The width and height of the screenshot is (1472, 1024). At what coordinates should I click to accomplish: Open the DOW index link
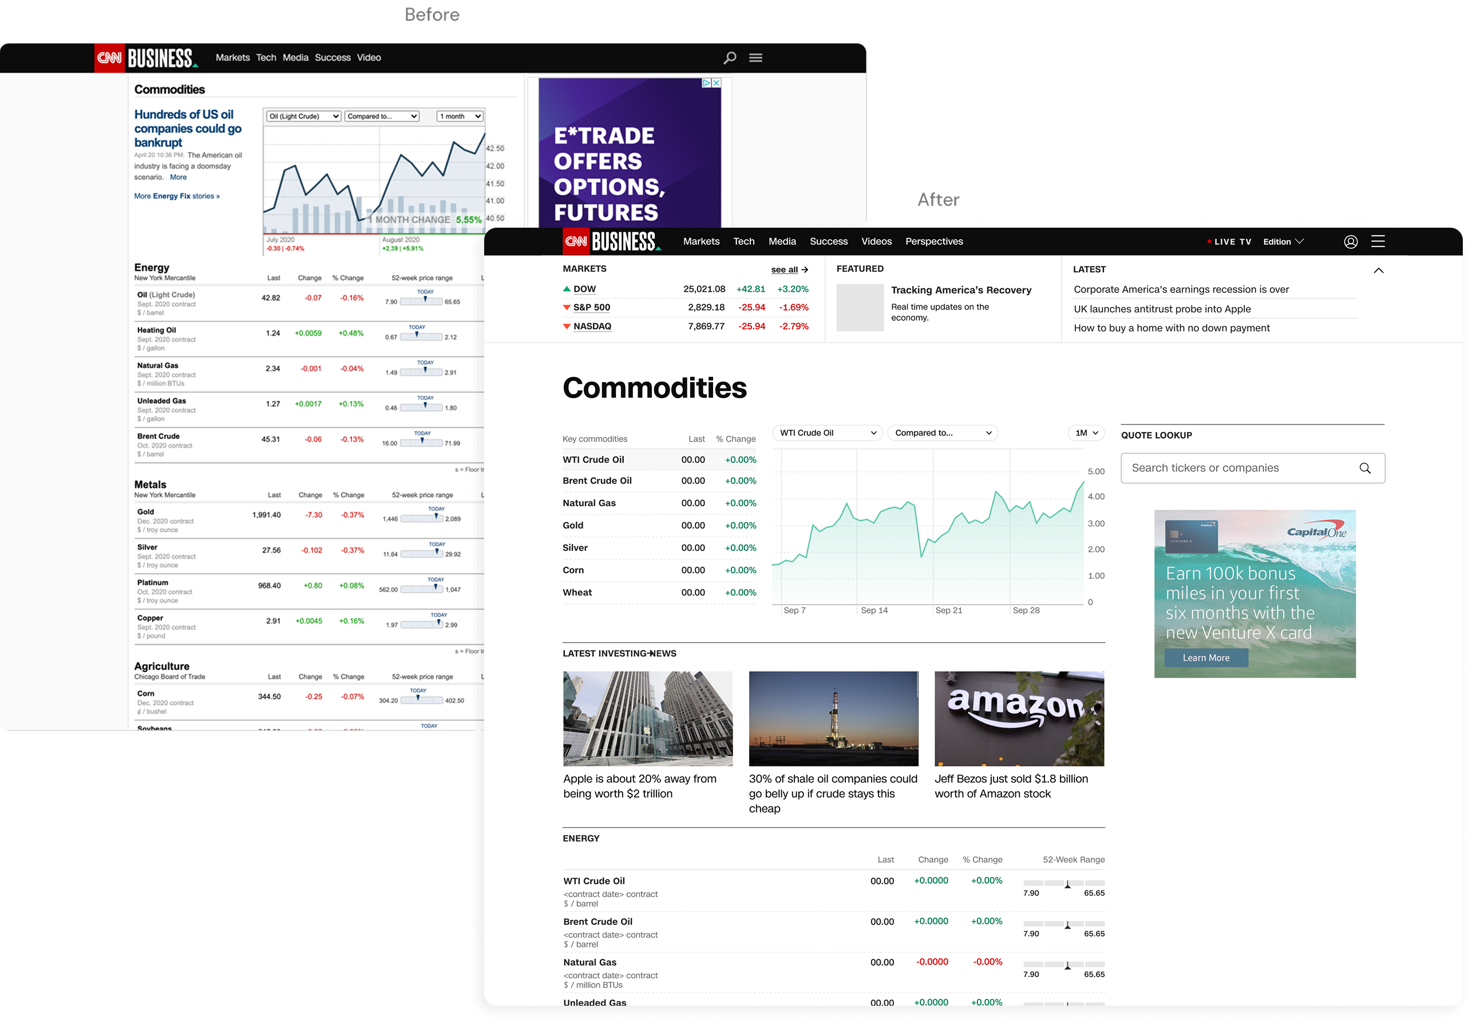pyautogui.click(x=584, y=289)
